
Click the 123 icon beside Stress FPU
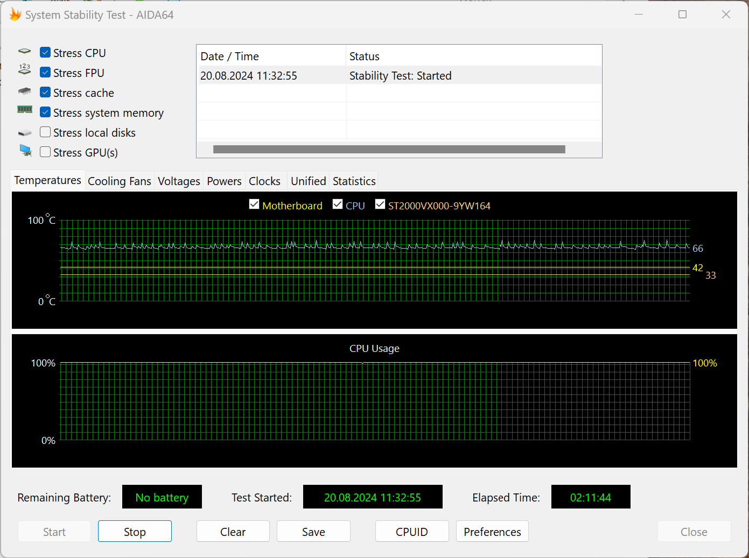click(25, 69)
